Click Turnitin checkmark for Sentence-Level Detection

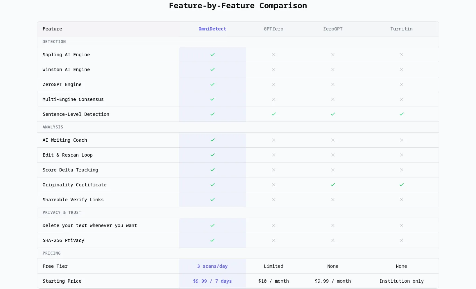pyautogui.click(x=402, y=114)
